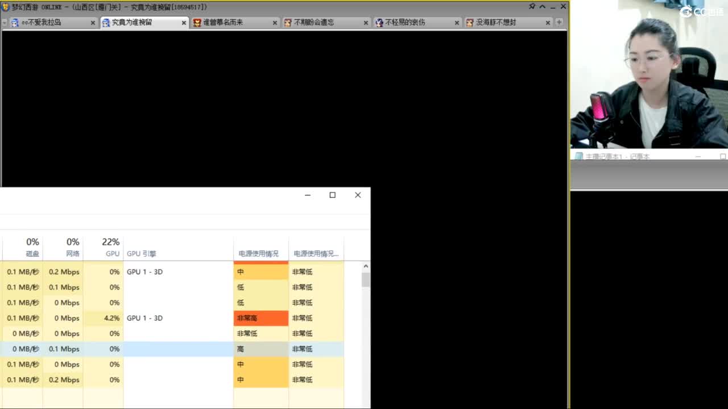The width and height of the screenshot is (728, 409).
Task: Close the Task Manager window
Action: (358, 195)
